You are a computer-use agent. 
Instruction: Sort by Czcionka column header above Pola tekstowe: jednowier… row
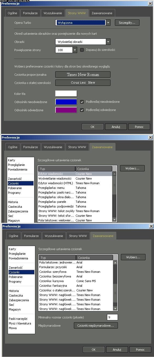click(94, 257)
